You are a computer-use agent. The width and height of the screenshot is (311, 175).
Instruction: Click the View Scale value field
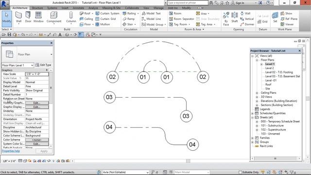pos(37,74)
